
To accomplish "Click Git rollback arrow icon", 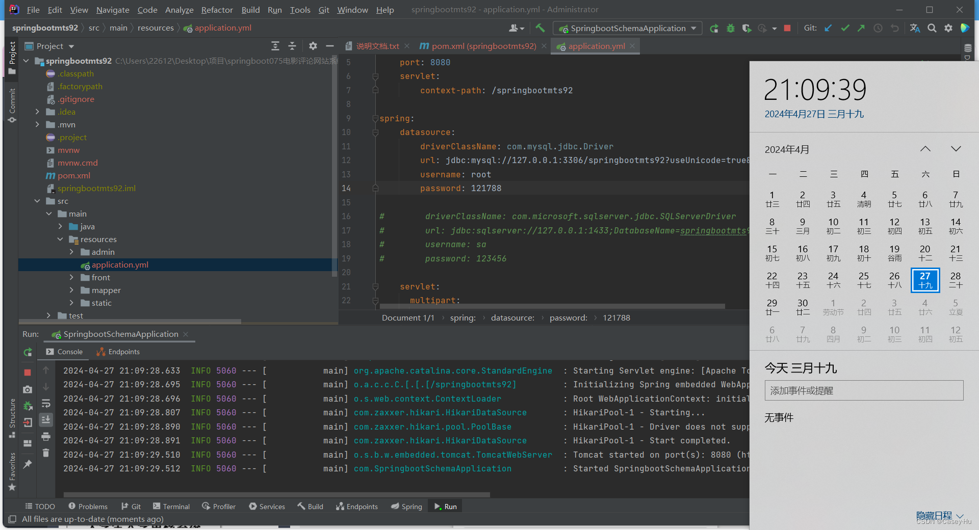I will pos(895,28).
